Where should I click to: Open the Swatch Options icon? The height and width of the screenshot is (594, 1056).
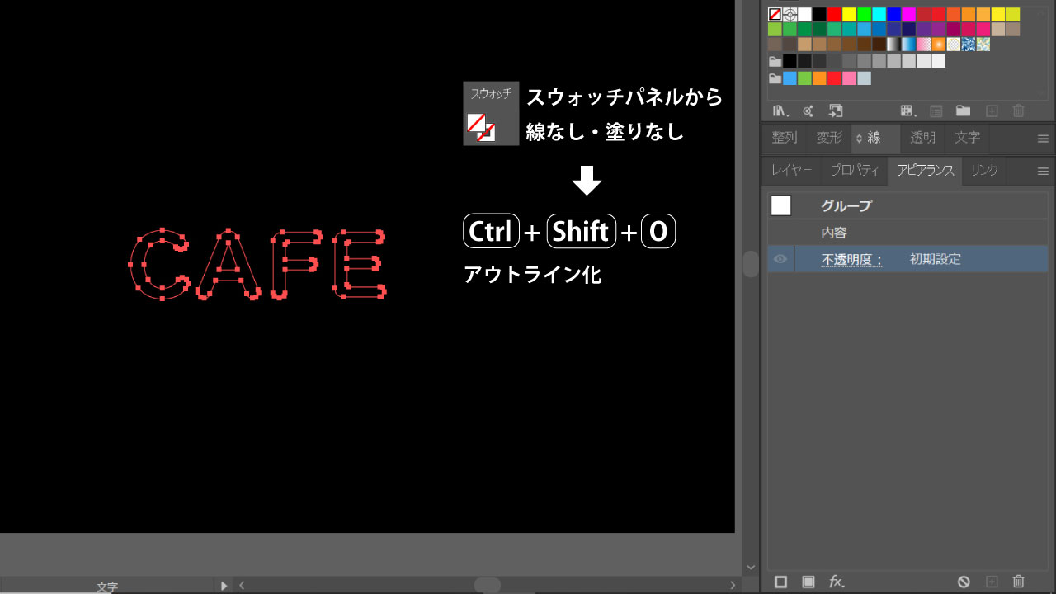click(936, 111)
